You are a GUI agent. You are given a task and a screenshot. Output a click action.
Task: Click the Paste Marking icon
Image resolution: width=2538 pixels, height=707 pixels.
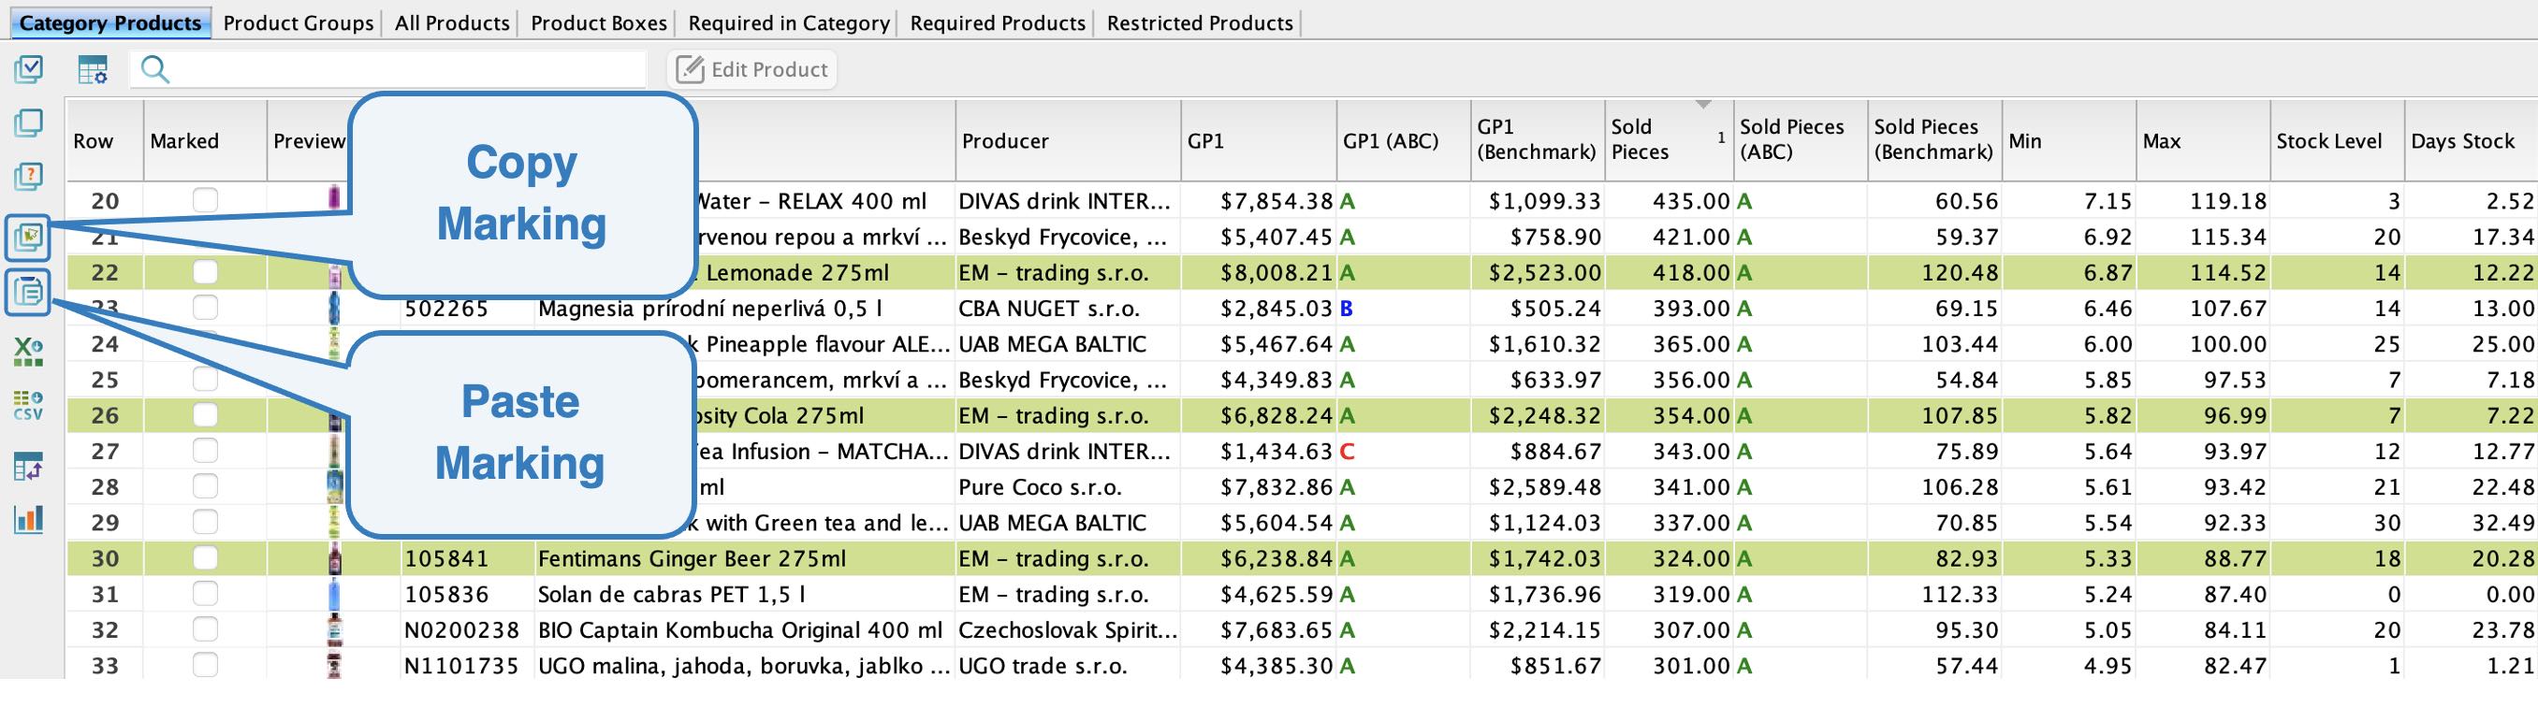(x=27, y=292)
